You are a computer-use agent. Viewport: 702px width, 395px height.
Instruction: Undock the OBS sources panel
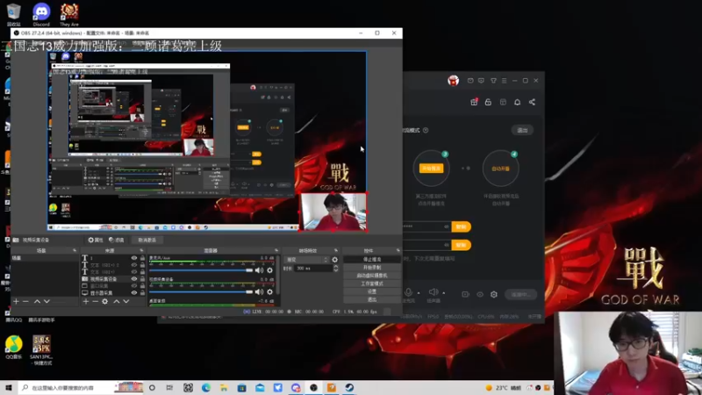[x=141, y=250]
